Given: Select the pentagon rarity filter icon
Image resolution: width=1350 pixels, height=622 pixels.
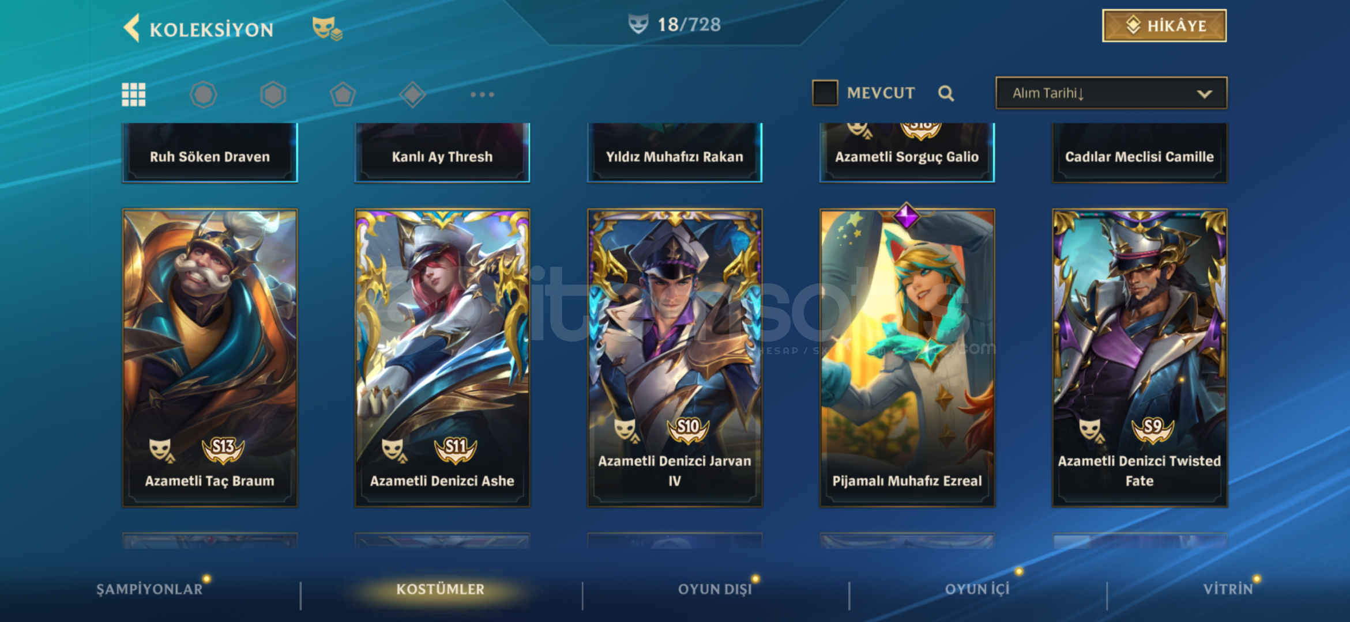Looking at the screenshot, I should coord(343,94).
